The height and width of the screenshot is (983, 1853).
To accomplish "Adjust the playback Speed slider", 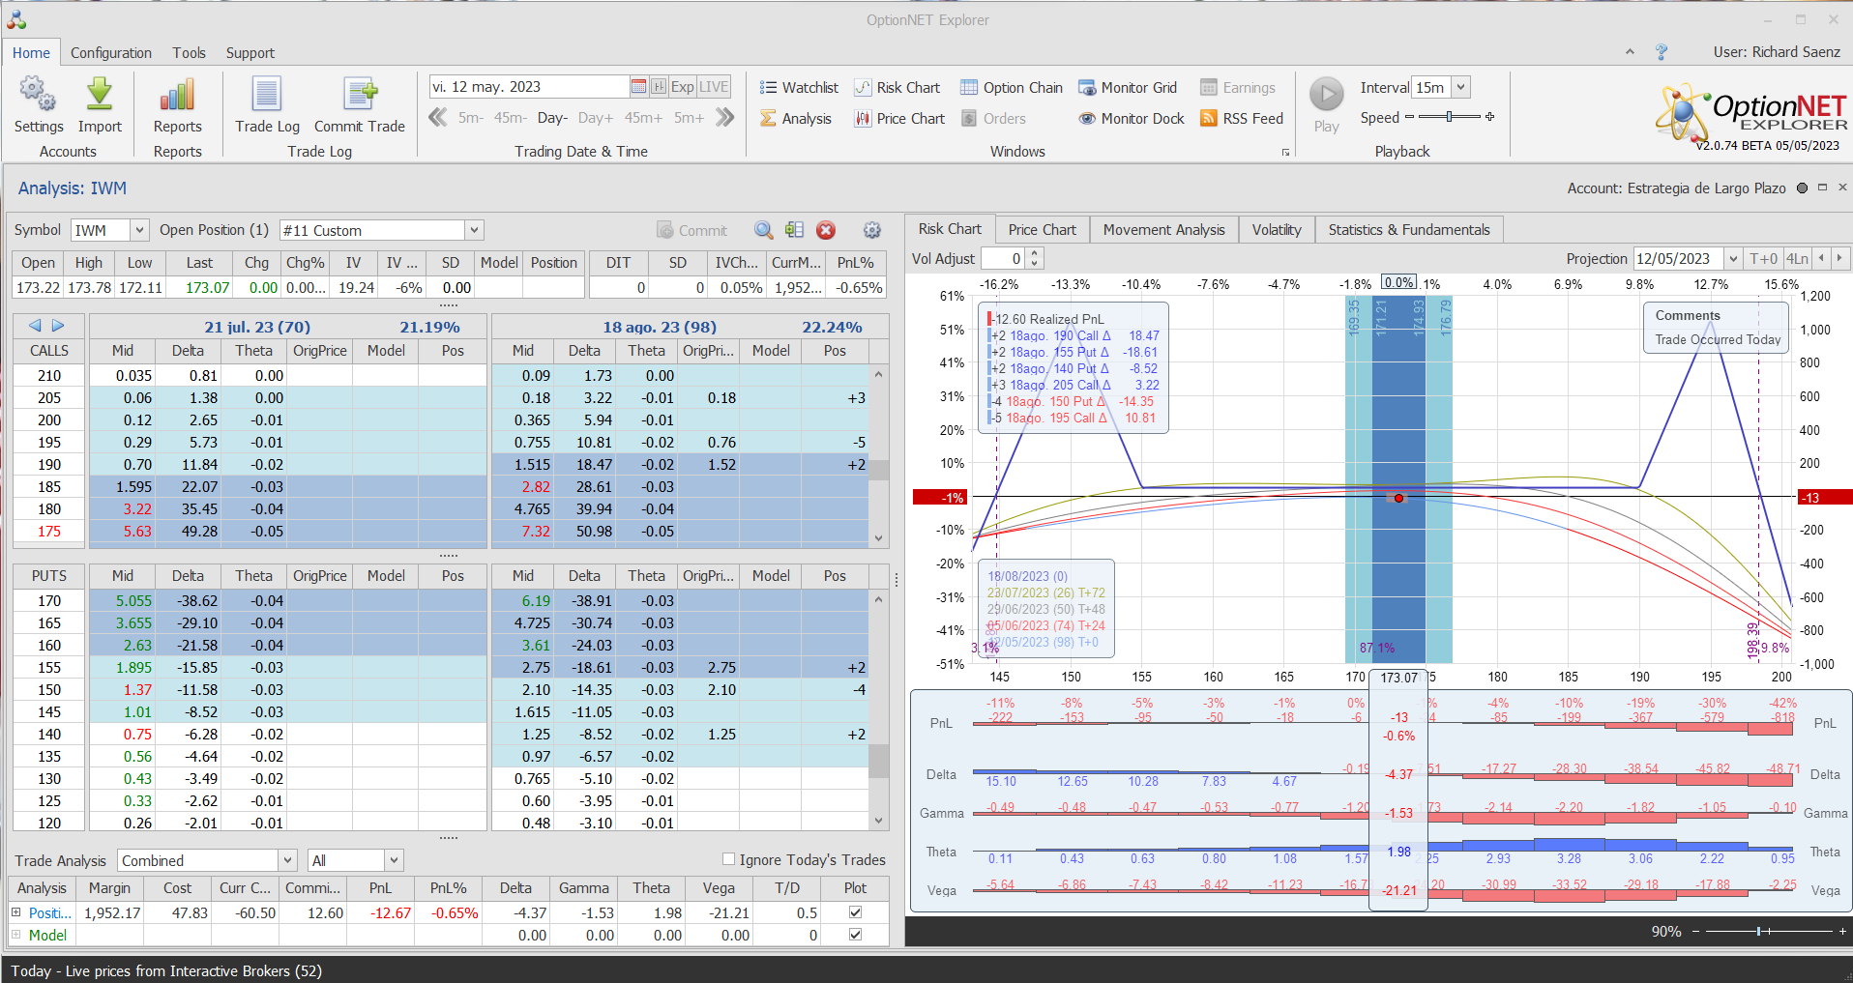I will pyautogui.click(x=1449, y=117).
